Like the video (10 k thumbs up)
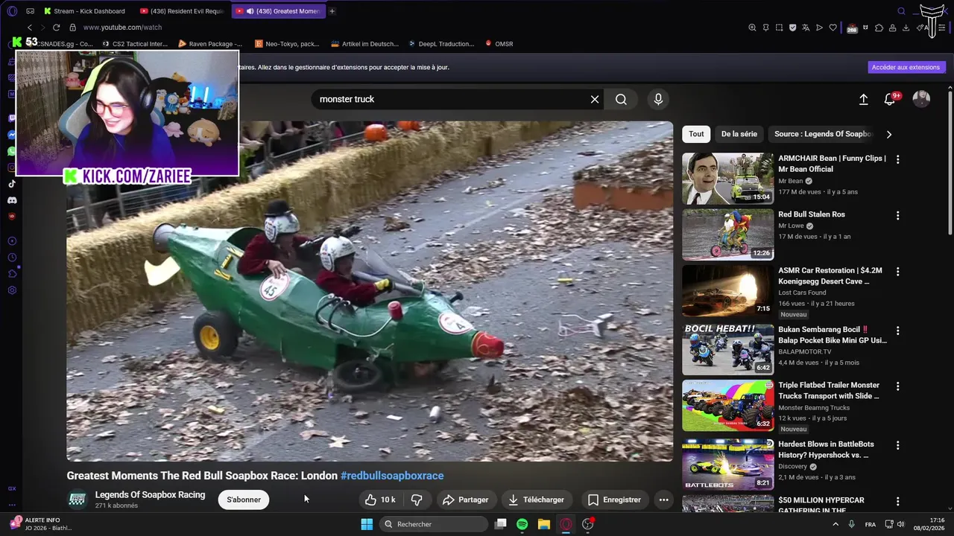The image size is (954, 536). [x=379, y=500]
